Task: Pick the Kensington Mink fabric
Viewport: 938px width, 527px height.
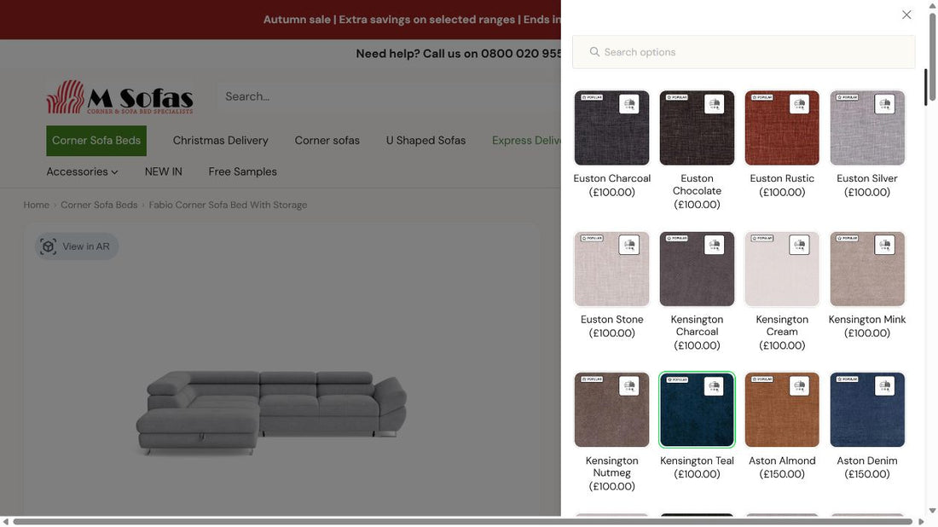Action: coord(867,269)
